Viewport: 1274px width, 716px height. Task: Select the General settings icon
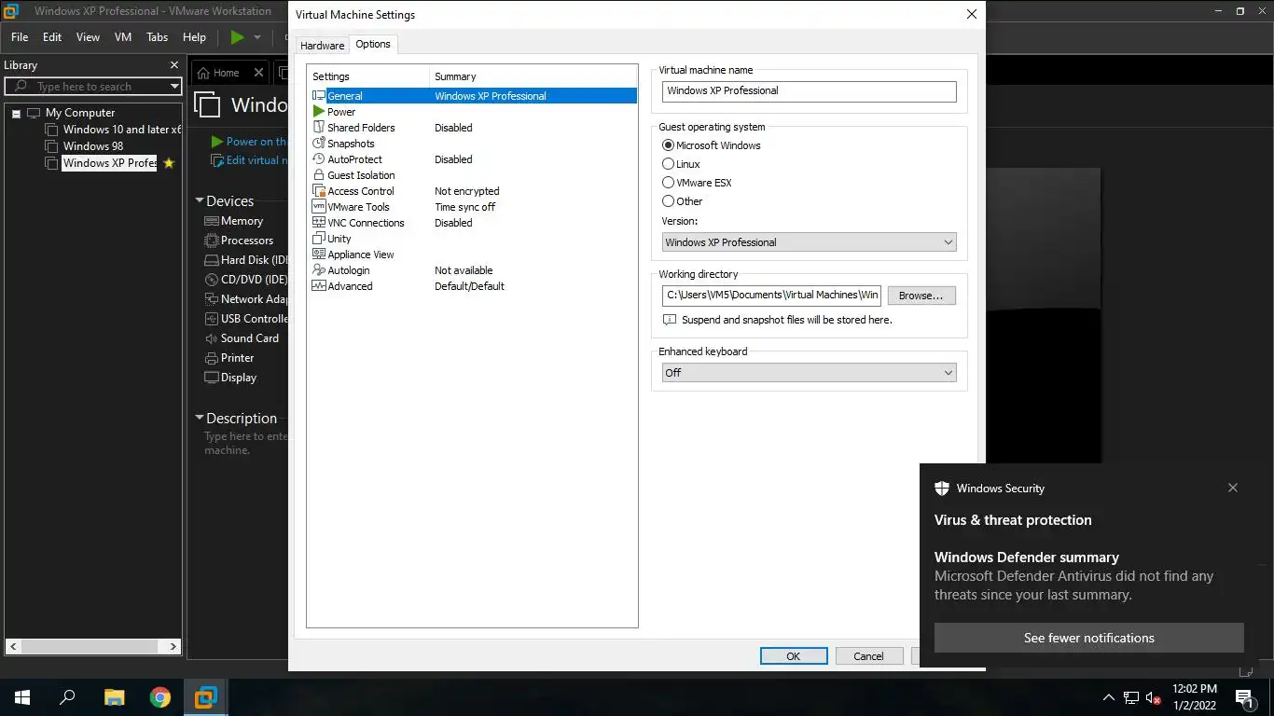tap(319, 96)
